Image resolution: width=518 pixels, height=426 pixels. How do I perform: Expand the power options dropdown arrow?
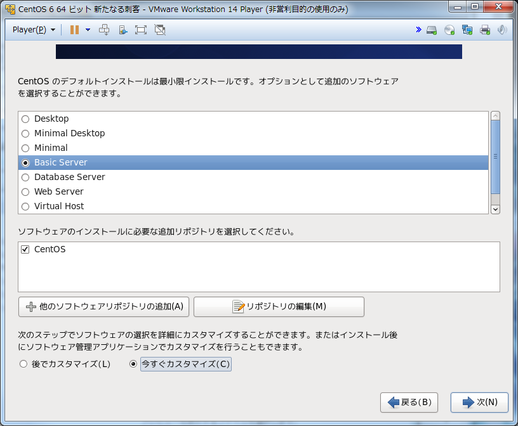(88, 30)
